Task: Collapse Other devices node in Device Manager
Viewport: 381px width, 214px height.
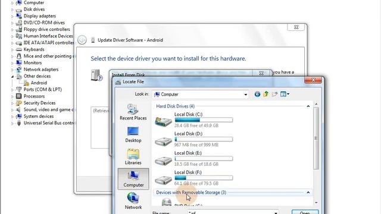Action: point(12,77)
